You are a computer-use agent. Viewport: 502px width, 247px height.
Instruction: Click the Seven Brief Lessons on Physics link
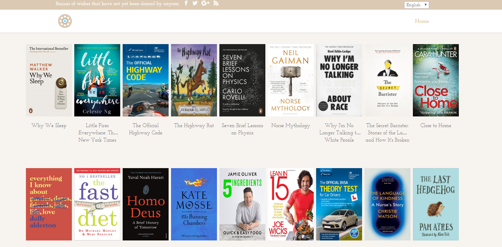click(x=242, y=129)
